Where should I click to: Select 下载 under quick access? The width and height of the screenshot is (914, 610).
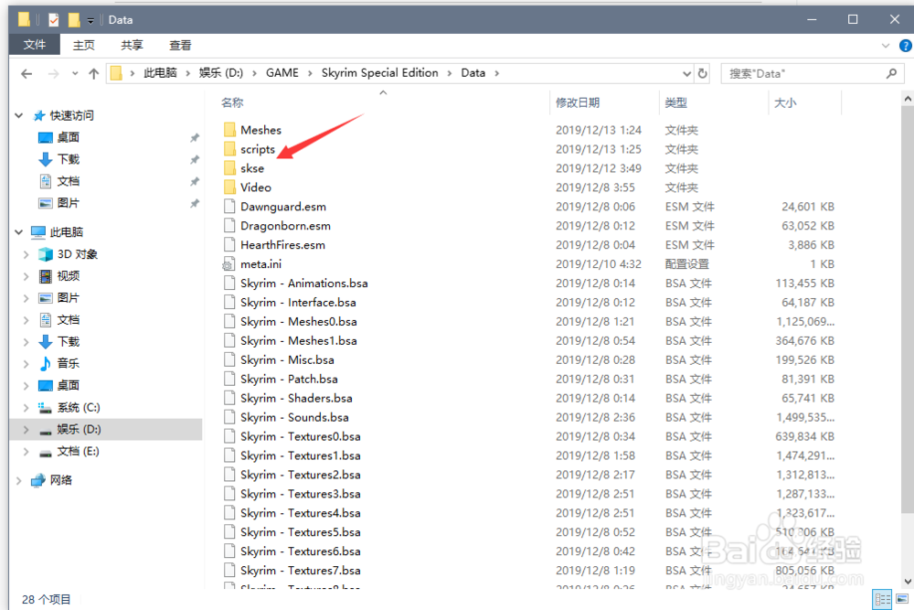pyautogui.click(x=69, y=159)
